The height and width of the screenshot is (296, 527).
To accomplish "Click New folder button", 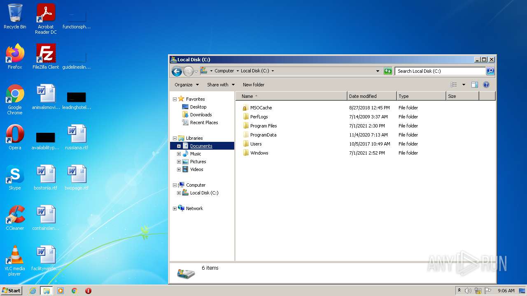I will (254, 85).
